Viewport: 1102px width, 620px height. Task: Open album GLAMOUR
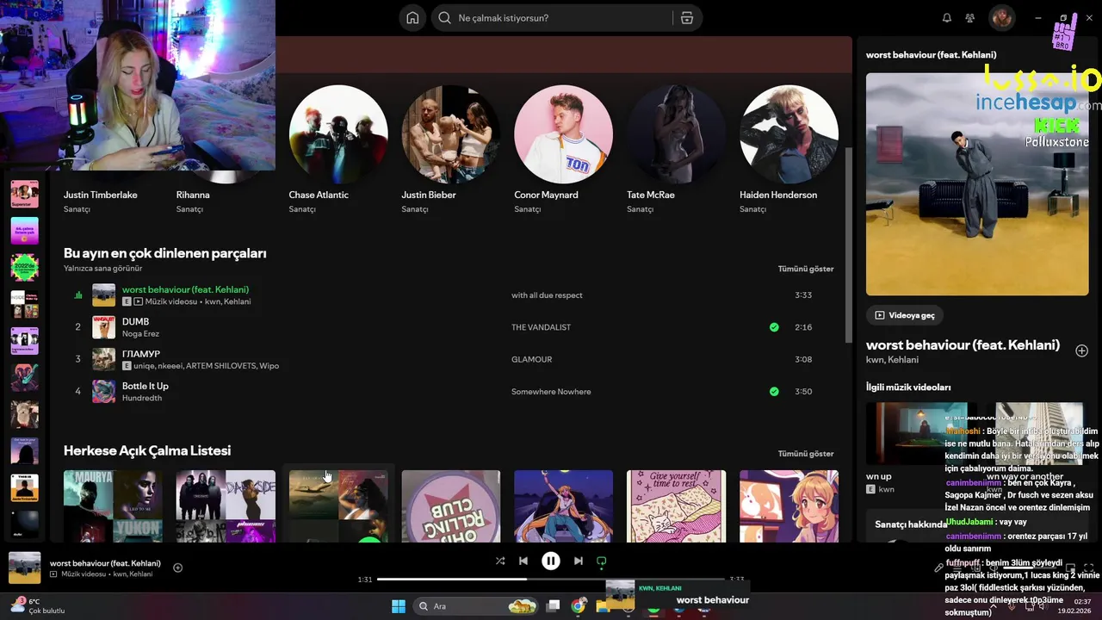pos(531,359)
